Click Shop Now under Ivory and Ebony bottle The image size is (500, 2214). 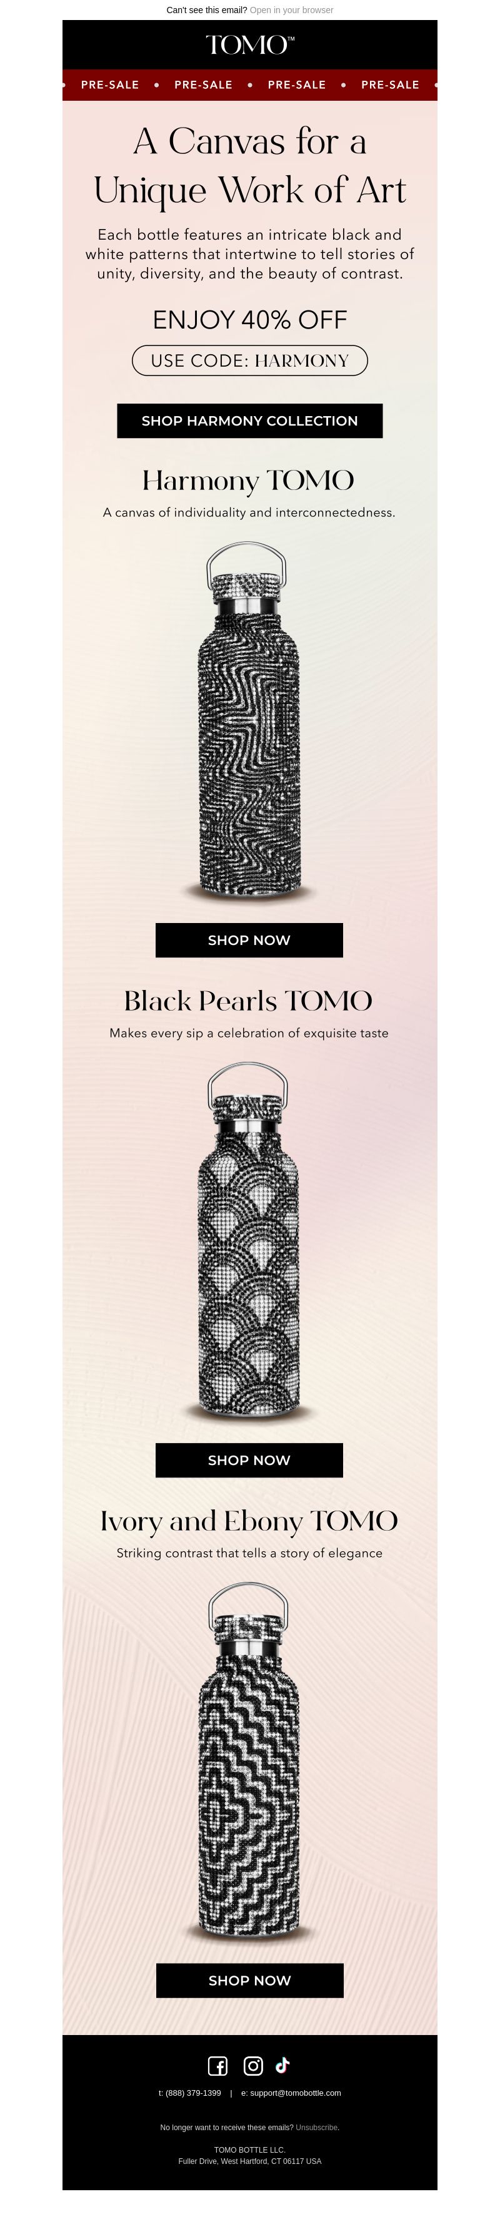click(250, 1980)
